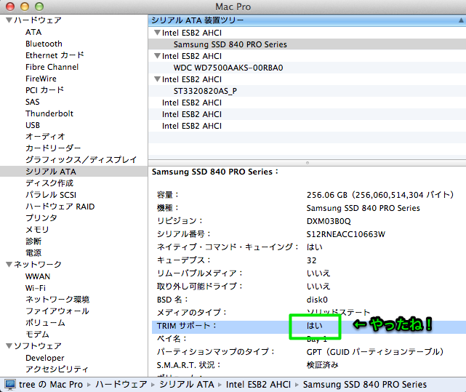466x392 pixels.
Task: Select ボリューム in sidebar
Action: point(45,323)
